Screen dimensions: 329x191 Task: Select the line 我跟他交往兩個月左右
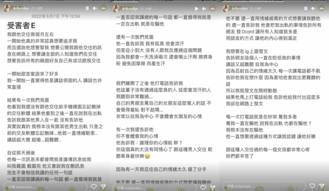31,35
